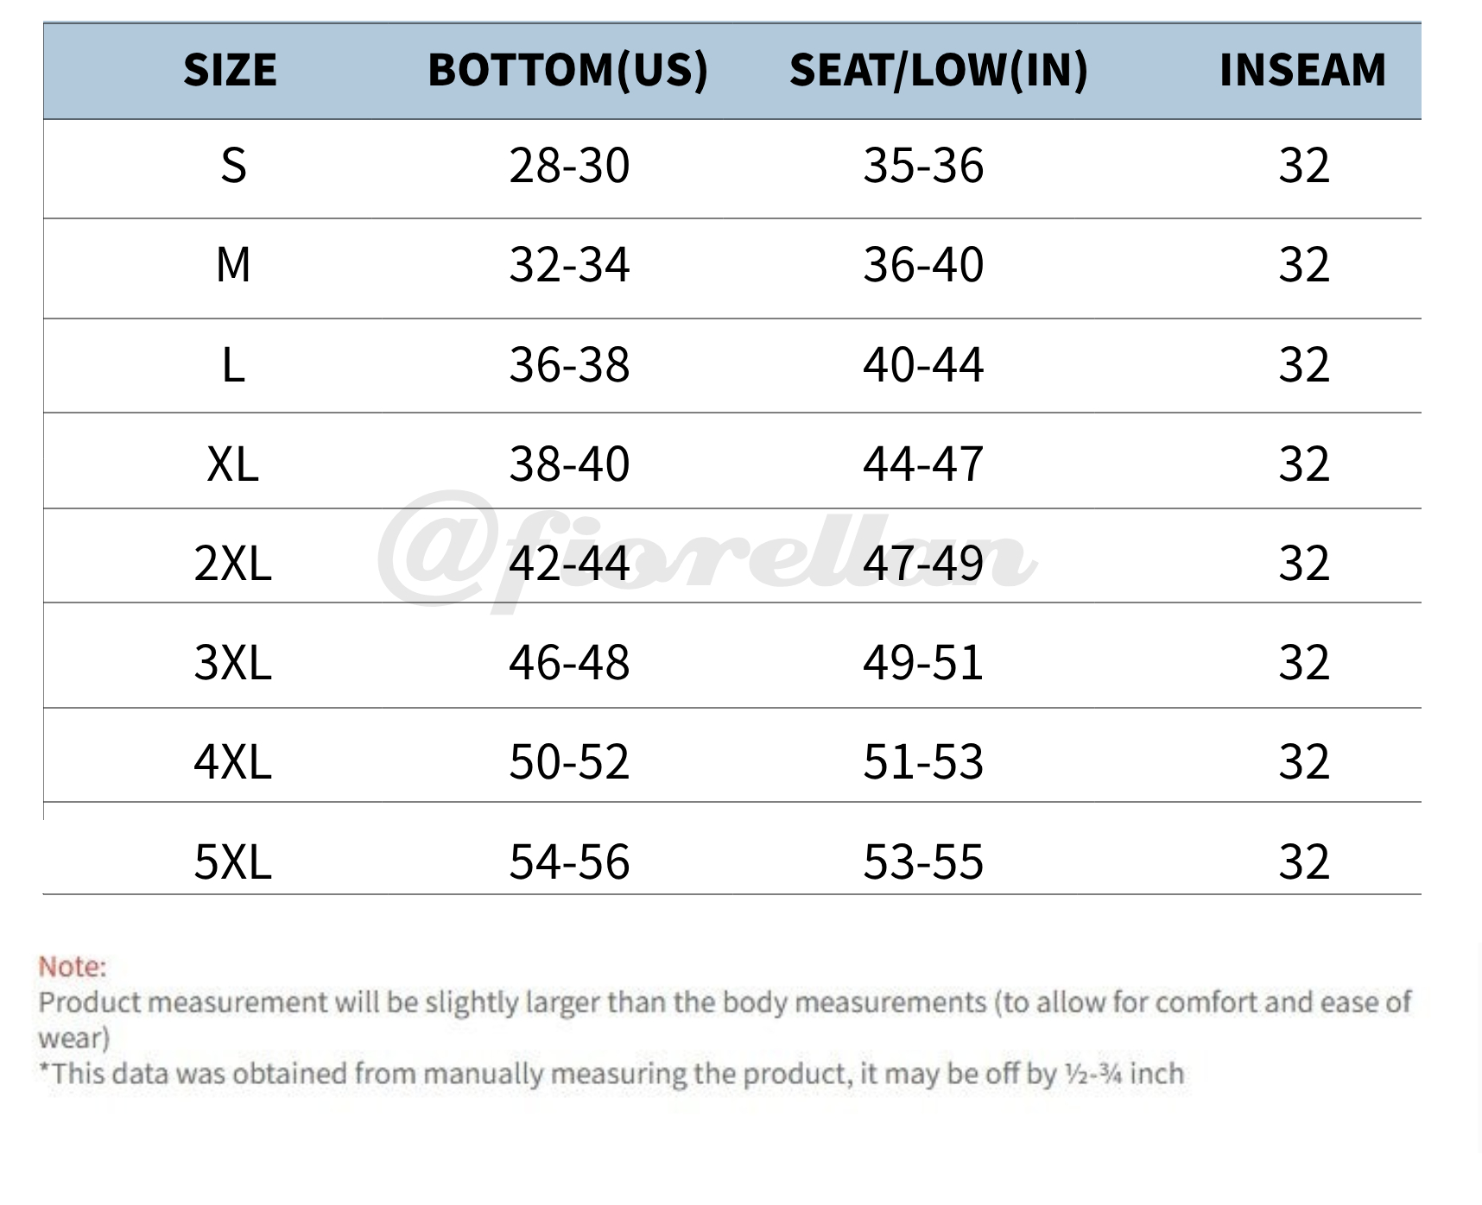Click the 46-48 bottom size cell
Viewport: 1482px width, 1205px height.
pyautogui.click(x=569, y=662)
